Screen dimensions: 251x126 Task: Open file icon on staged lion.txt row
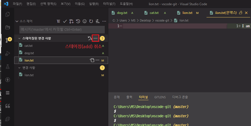92,60
